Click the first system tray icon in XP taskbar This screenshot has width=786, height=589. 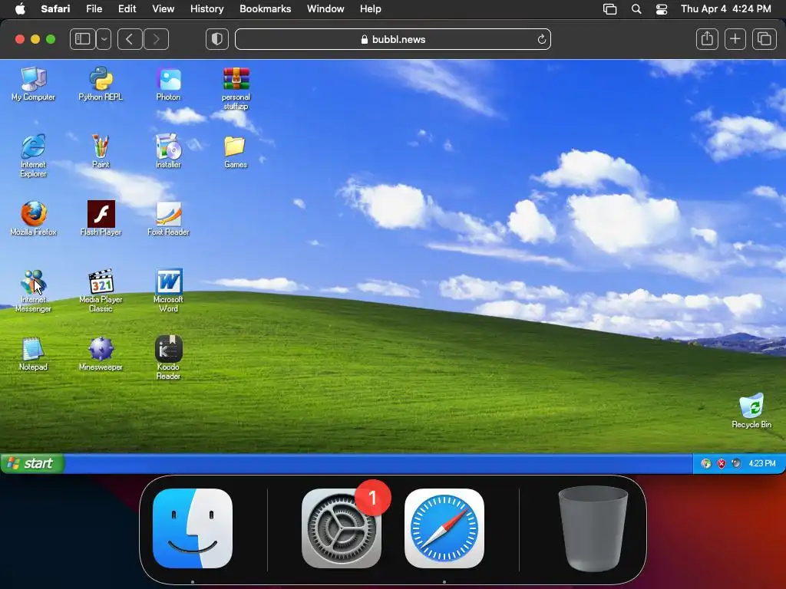click(x=706, y=463)
